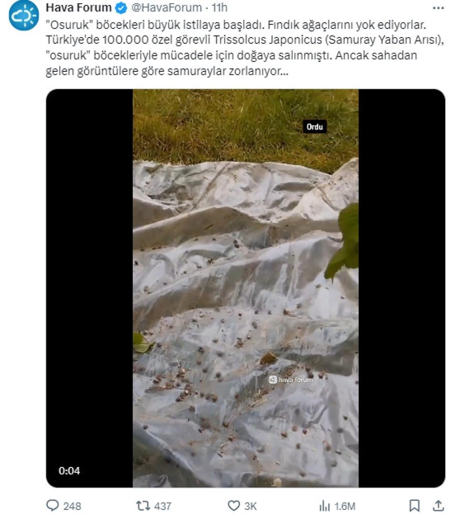The width and height of the screenshot is (451, 514).
Task: Click the 1.6M views count
Action: pos(345,506)
